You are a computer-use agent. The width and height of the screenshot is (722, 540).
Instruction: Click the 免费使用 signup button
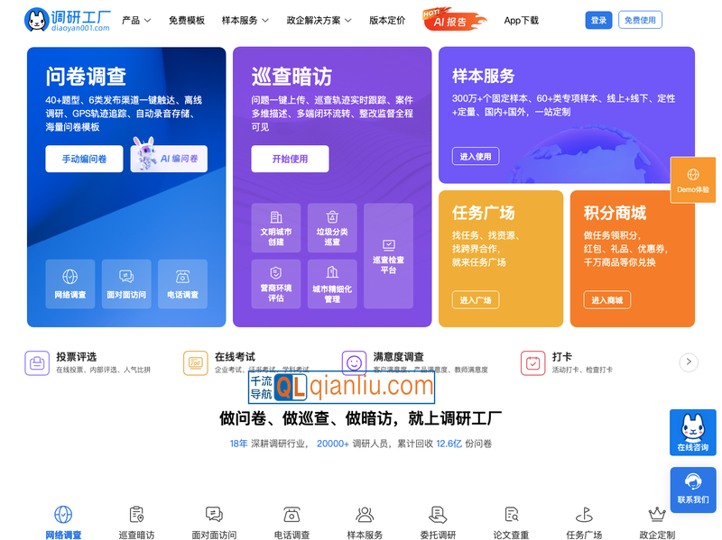point(641,19)
